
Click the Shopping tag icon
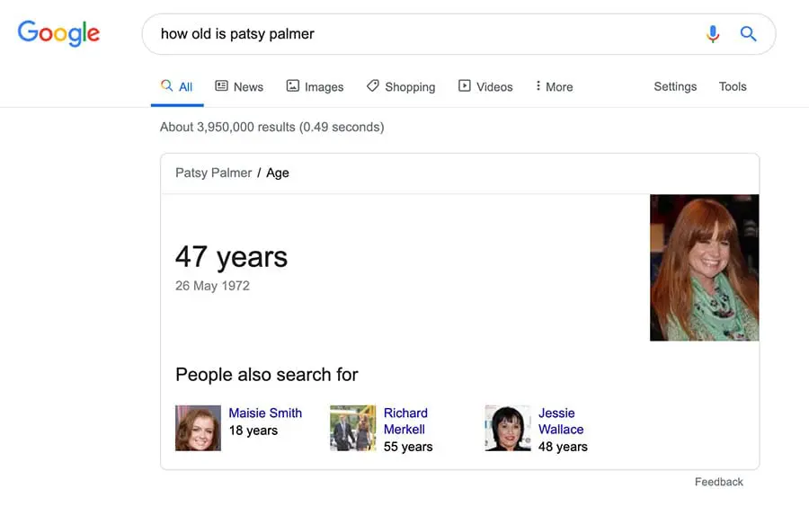(x=372, y=86)
